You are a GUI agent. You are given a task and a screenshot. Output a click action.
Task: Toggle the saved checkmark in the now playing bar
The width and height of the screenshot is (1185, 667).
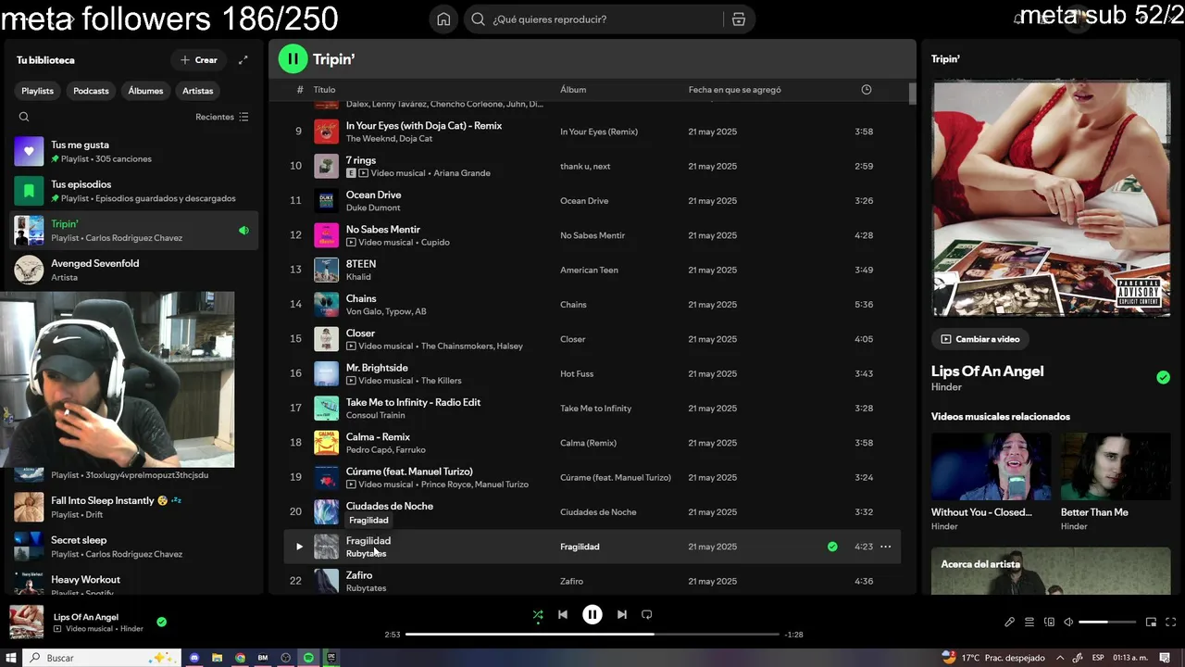pos(162,622)
